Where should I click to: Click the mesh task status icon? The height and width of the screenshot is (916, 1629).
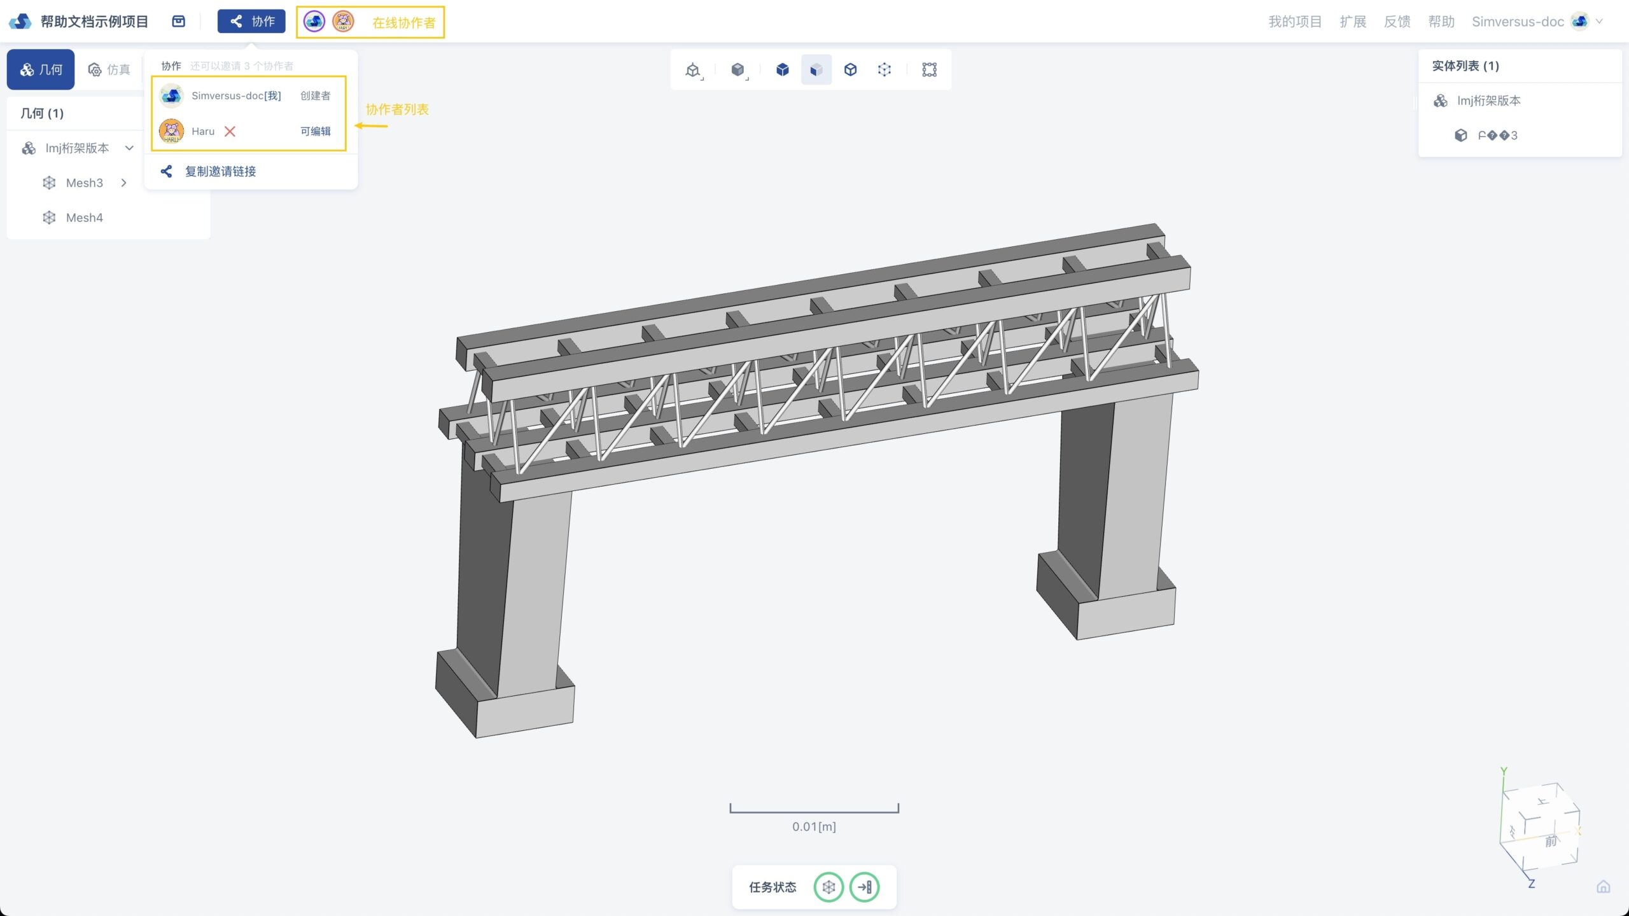coord(828,887)
